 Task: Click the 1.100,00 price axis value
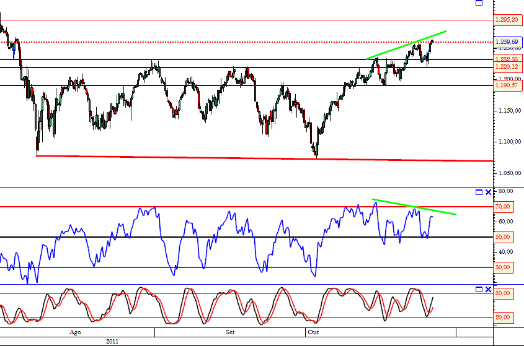click(x=509, y=142)
